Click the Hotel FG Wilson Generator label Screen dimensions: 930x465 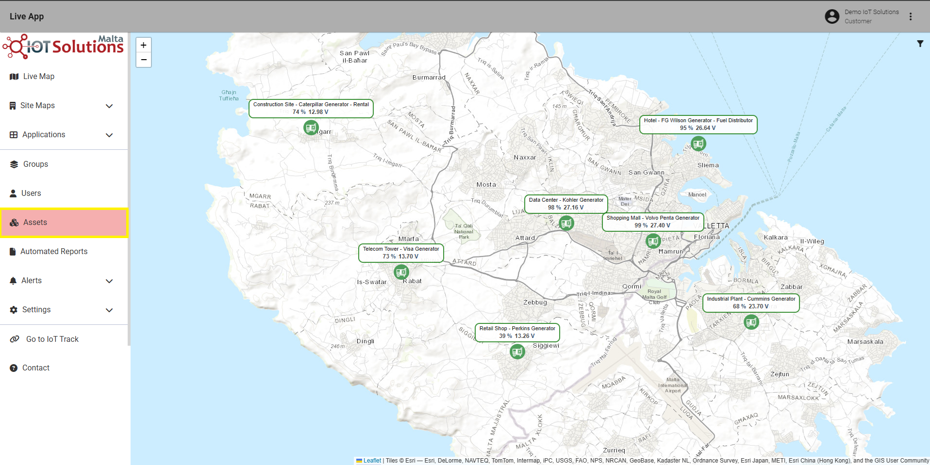tap(698, 125)
